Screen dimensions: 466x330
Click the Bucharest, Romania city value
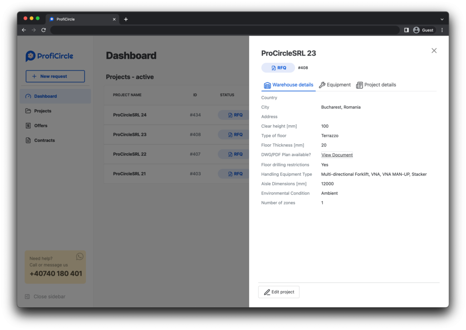[x=341, y=107]
